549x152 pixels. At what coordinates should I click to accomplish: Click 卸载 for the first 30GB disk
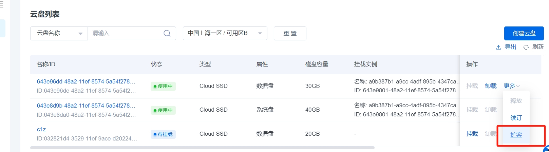pyautogui.click(x=491, y=86)
